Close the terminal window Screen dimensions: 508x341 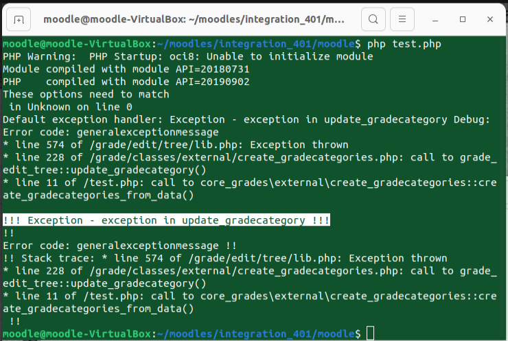490,19
